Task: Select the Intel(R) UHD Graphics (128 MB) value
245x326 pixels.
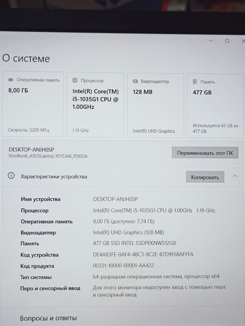Action: 128,232
